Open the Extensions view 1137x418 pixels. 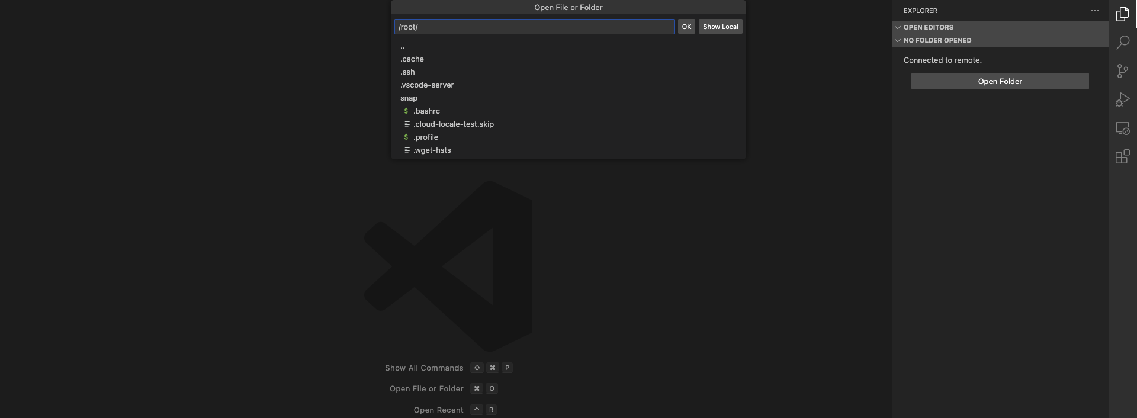point(1122,157)
